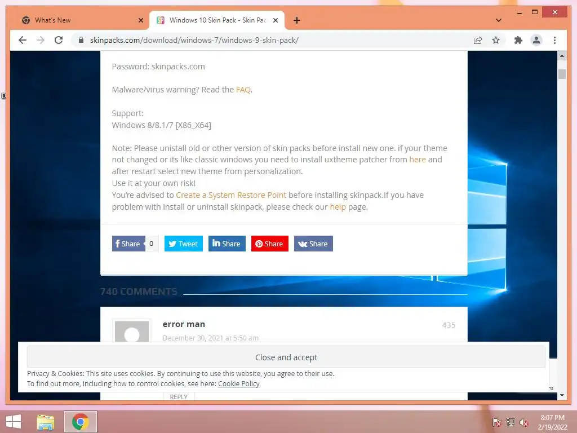Viewport: 577px width, 433px height.
Task: Open the Cookie Policy link
Action: (x=238, y=383)
